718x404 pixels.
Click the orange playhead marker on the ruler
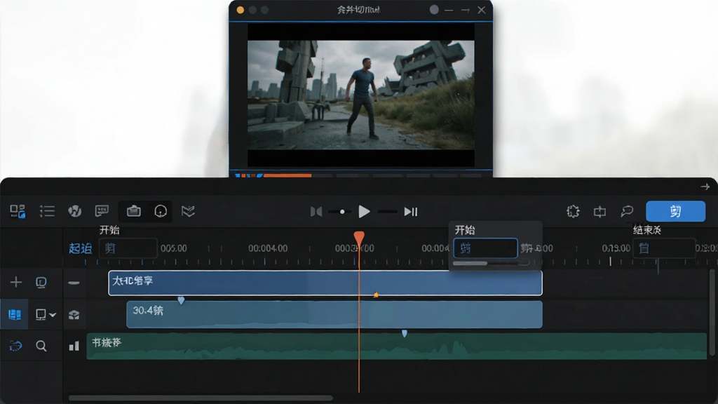(359, 238)
